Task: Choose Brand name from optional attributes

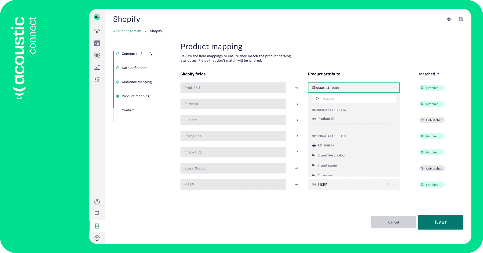Action: (x=327, y=165)
